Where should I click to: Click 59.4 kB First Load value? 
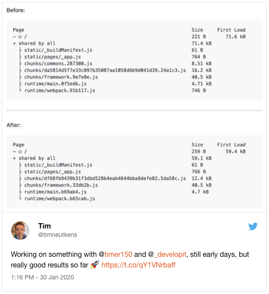[x=235, y=151]
